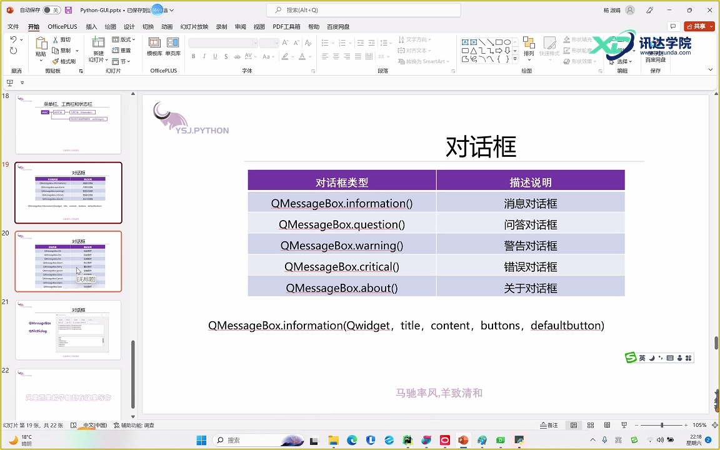Toggle the AutoSave (自动保存) switch
This screenshot has height=450, width=720.
click(x=51, y=10)
